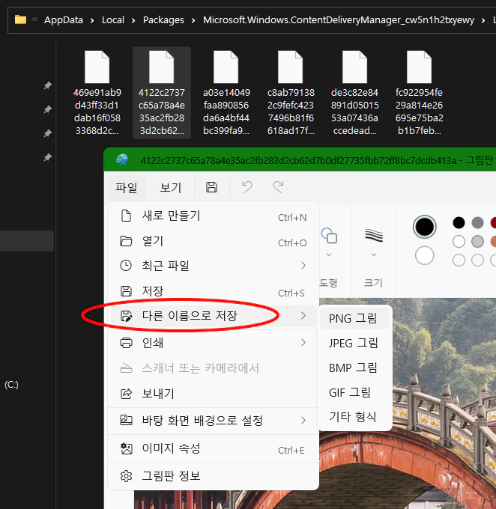Open dropdown chevron below shapes icon
The width and height of the screenshot is (496, 509).
(329, 254)
